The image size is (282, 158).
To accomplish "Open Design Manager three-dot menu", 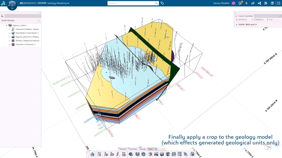I will [x=39, y=20].
